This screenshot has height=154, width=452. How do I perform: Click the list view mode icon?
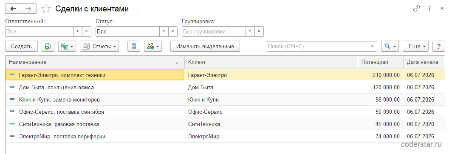point(134,46)
